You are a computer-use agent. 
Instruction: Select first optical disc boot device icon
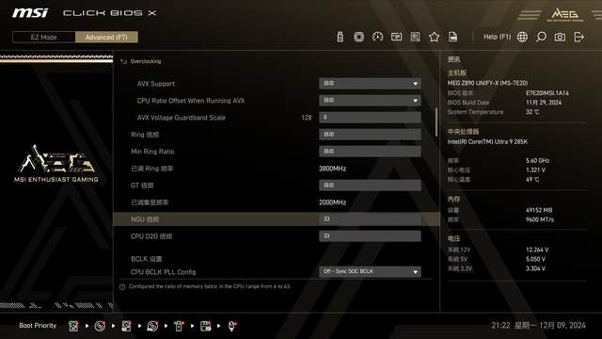pyautogui.click(x=100, y=326)
